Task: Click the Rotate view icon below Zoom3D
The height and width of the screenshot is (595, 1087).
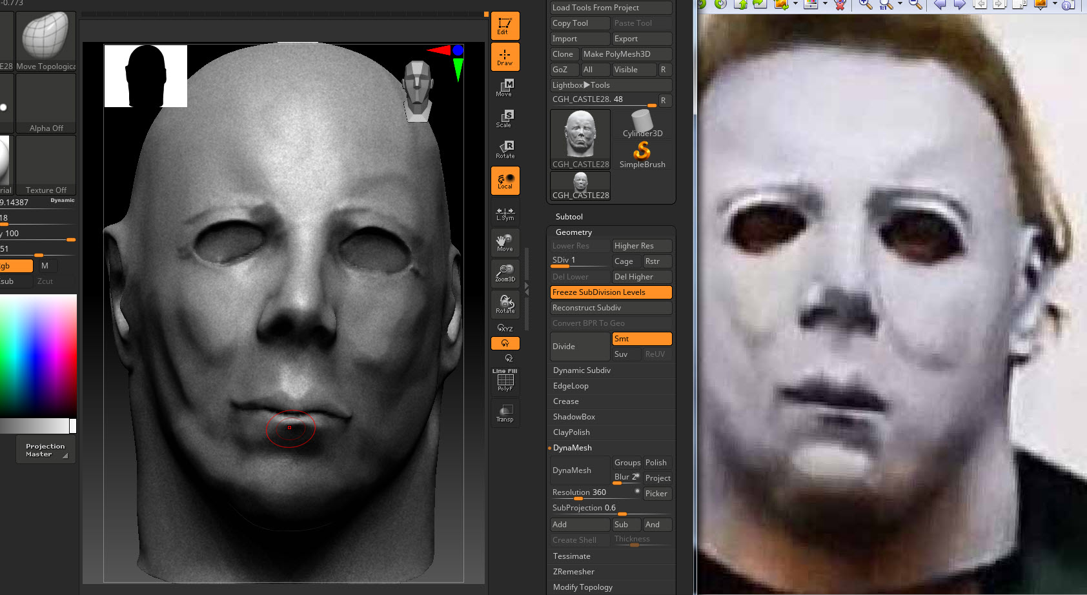Action: coord(505,305)
